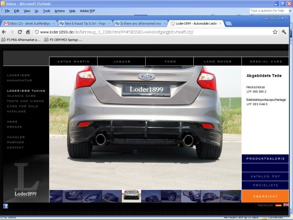Viewport: 293px width, 220px height.
Task: Bookmark this page with the star icon
Action: point(275,32)
